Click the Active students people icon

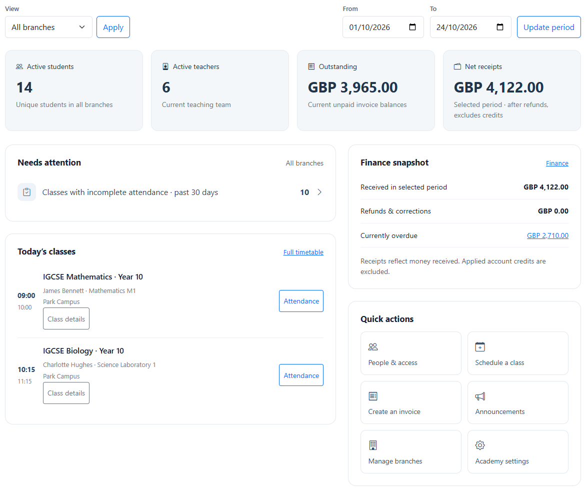(19, 66)
